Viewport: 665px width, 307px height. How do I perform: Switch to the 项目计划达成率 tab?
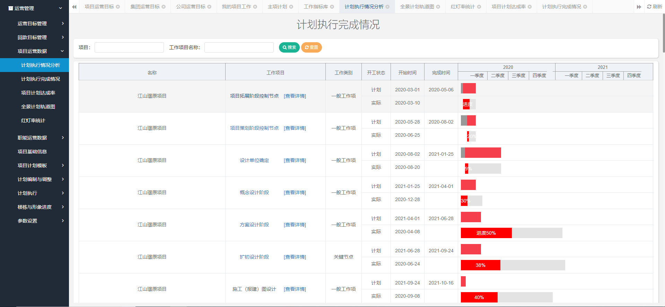(508, 7)
